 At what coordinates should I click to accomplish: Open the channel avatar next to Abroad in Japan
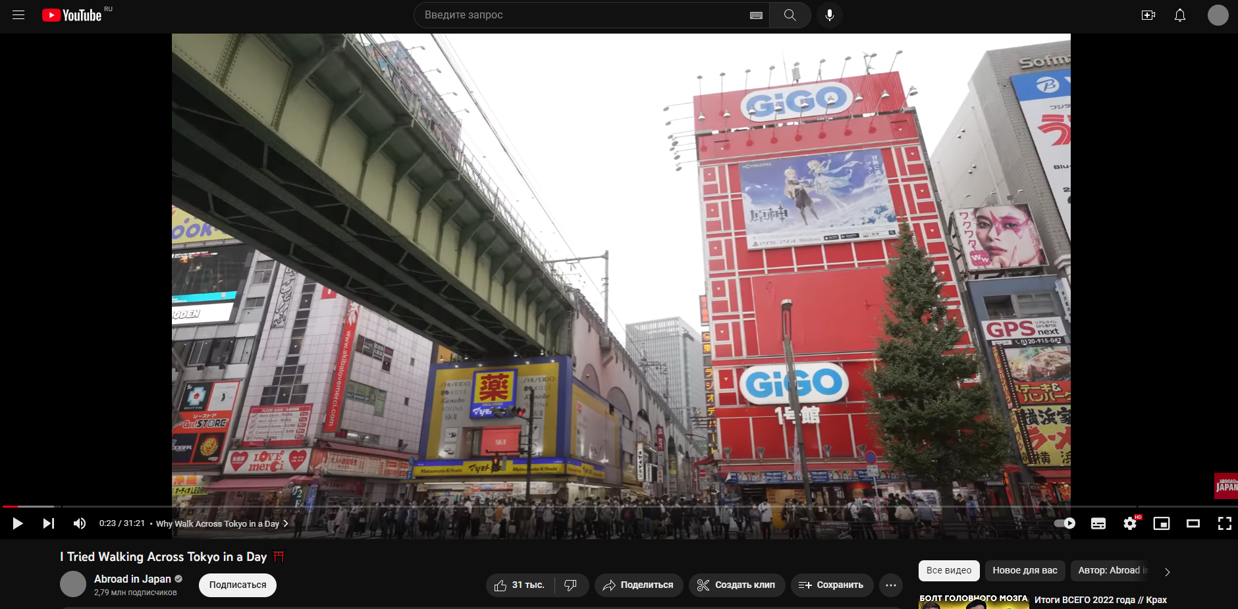pos(73,584)
